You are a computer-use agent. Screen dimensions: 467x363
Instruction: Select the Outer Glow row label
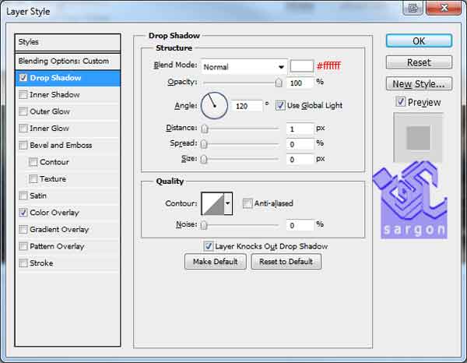tap(50, 111)
